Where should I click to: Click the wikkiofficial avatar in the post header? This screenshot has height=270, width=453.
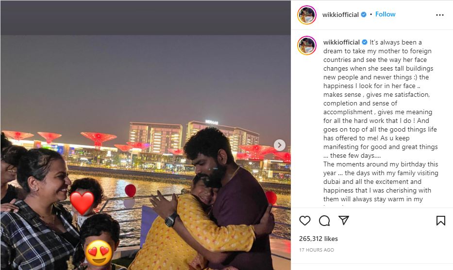pos(306,15)
